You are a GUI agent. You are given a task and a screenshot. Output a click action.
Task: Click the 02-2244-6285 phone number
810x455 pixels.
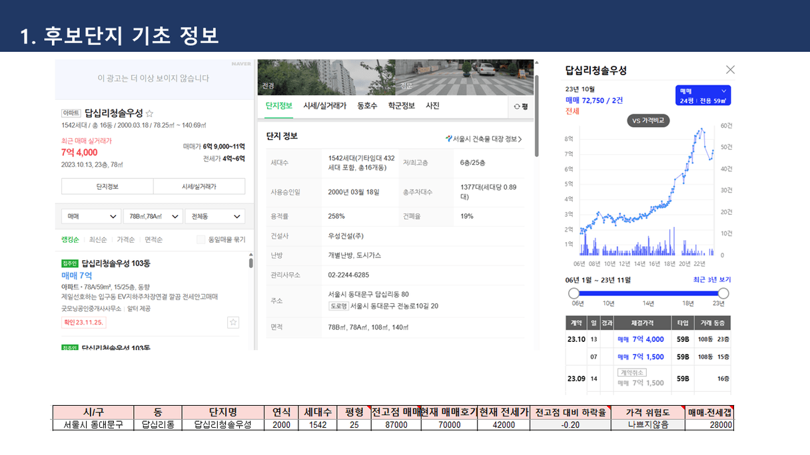coord(348,275)
